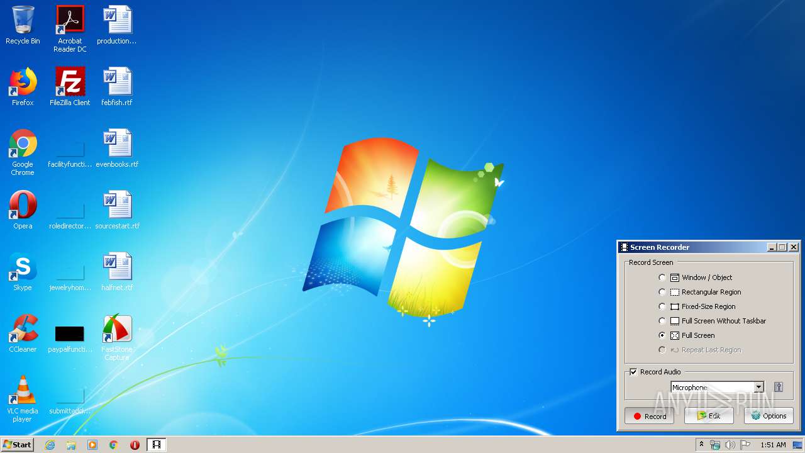Click the Edit button in Screen Recorder

(709, 416)
